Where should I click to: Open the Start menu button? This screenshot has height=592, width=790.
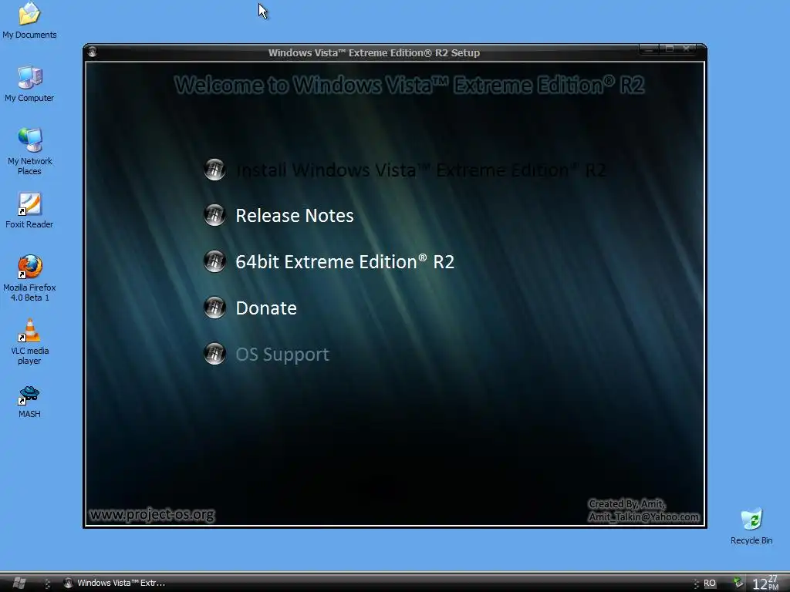coord(19,583)
